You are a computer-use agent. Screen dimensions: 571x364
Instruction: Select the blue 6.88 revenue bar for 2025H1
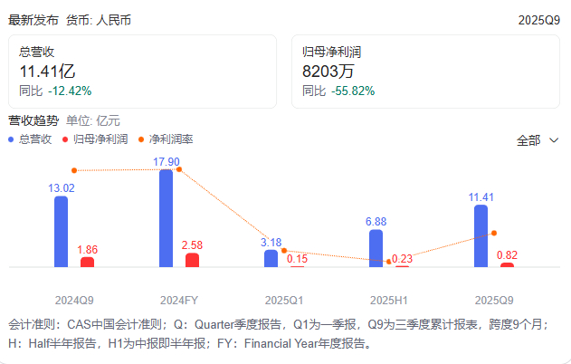pos(376,248)
